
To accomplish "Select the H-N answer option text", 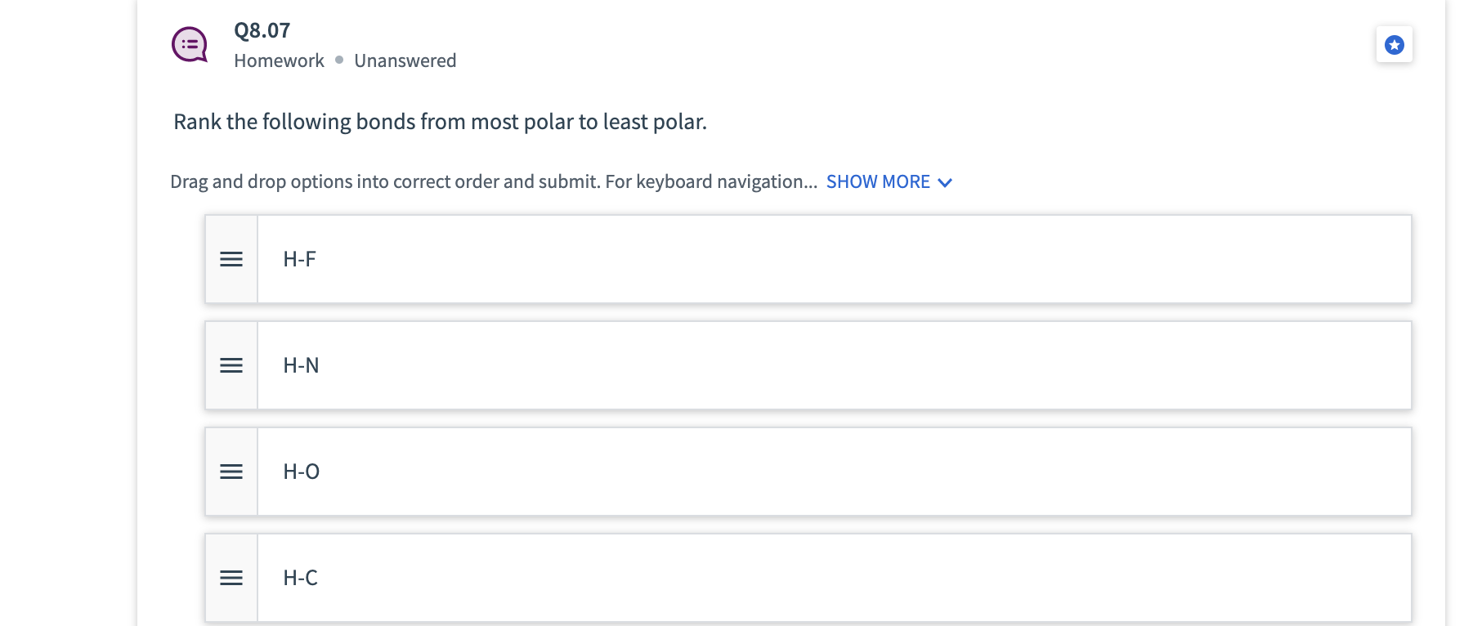I will tap(301, 365).
